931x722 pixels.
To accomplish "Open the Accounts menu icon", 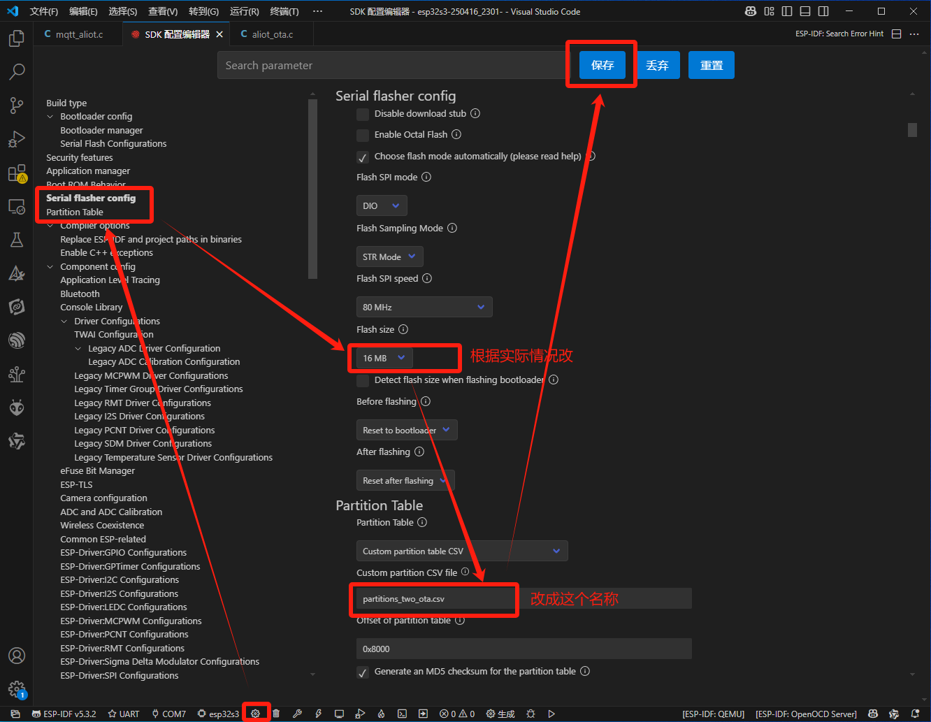I will coord(17,656).
